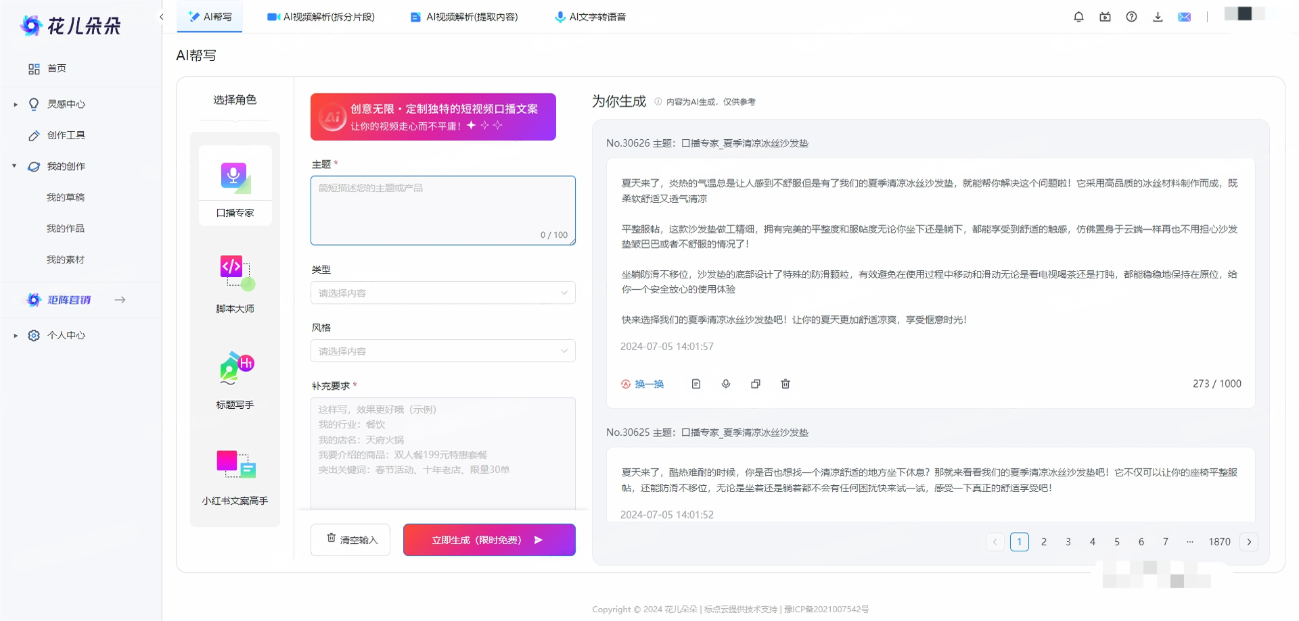The width and height of the screenshot is (1299, 621).
Task: Click the microphone icon under result No.30626
Action: [725, 384]
